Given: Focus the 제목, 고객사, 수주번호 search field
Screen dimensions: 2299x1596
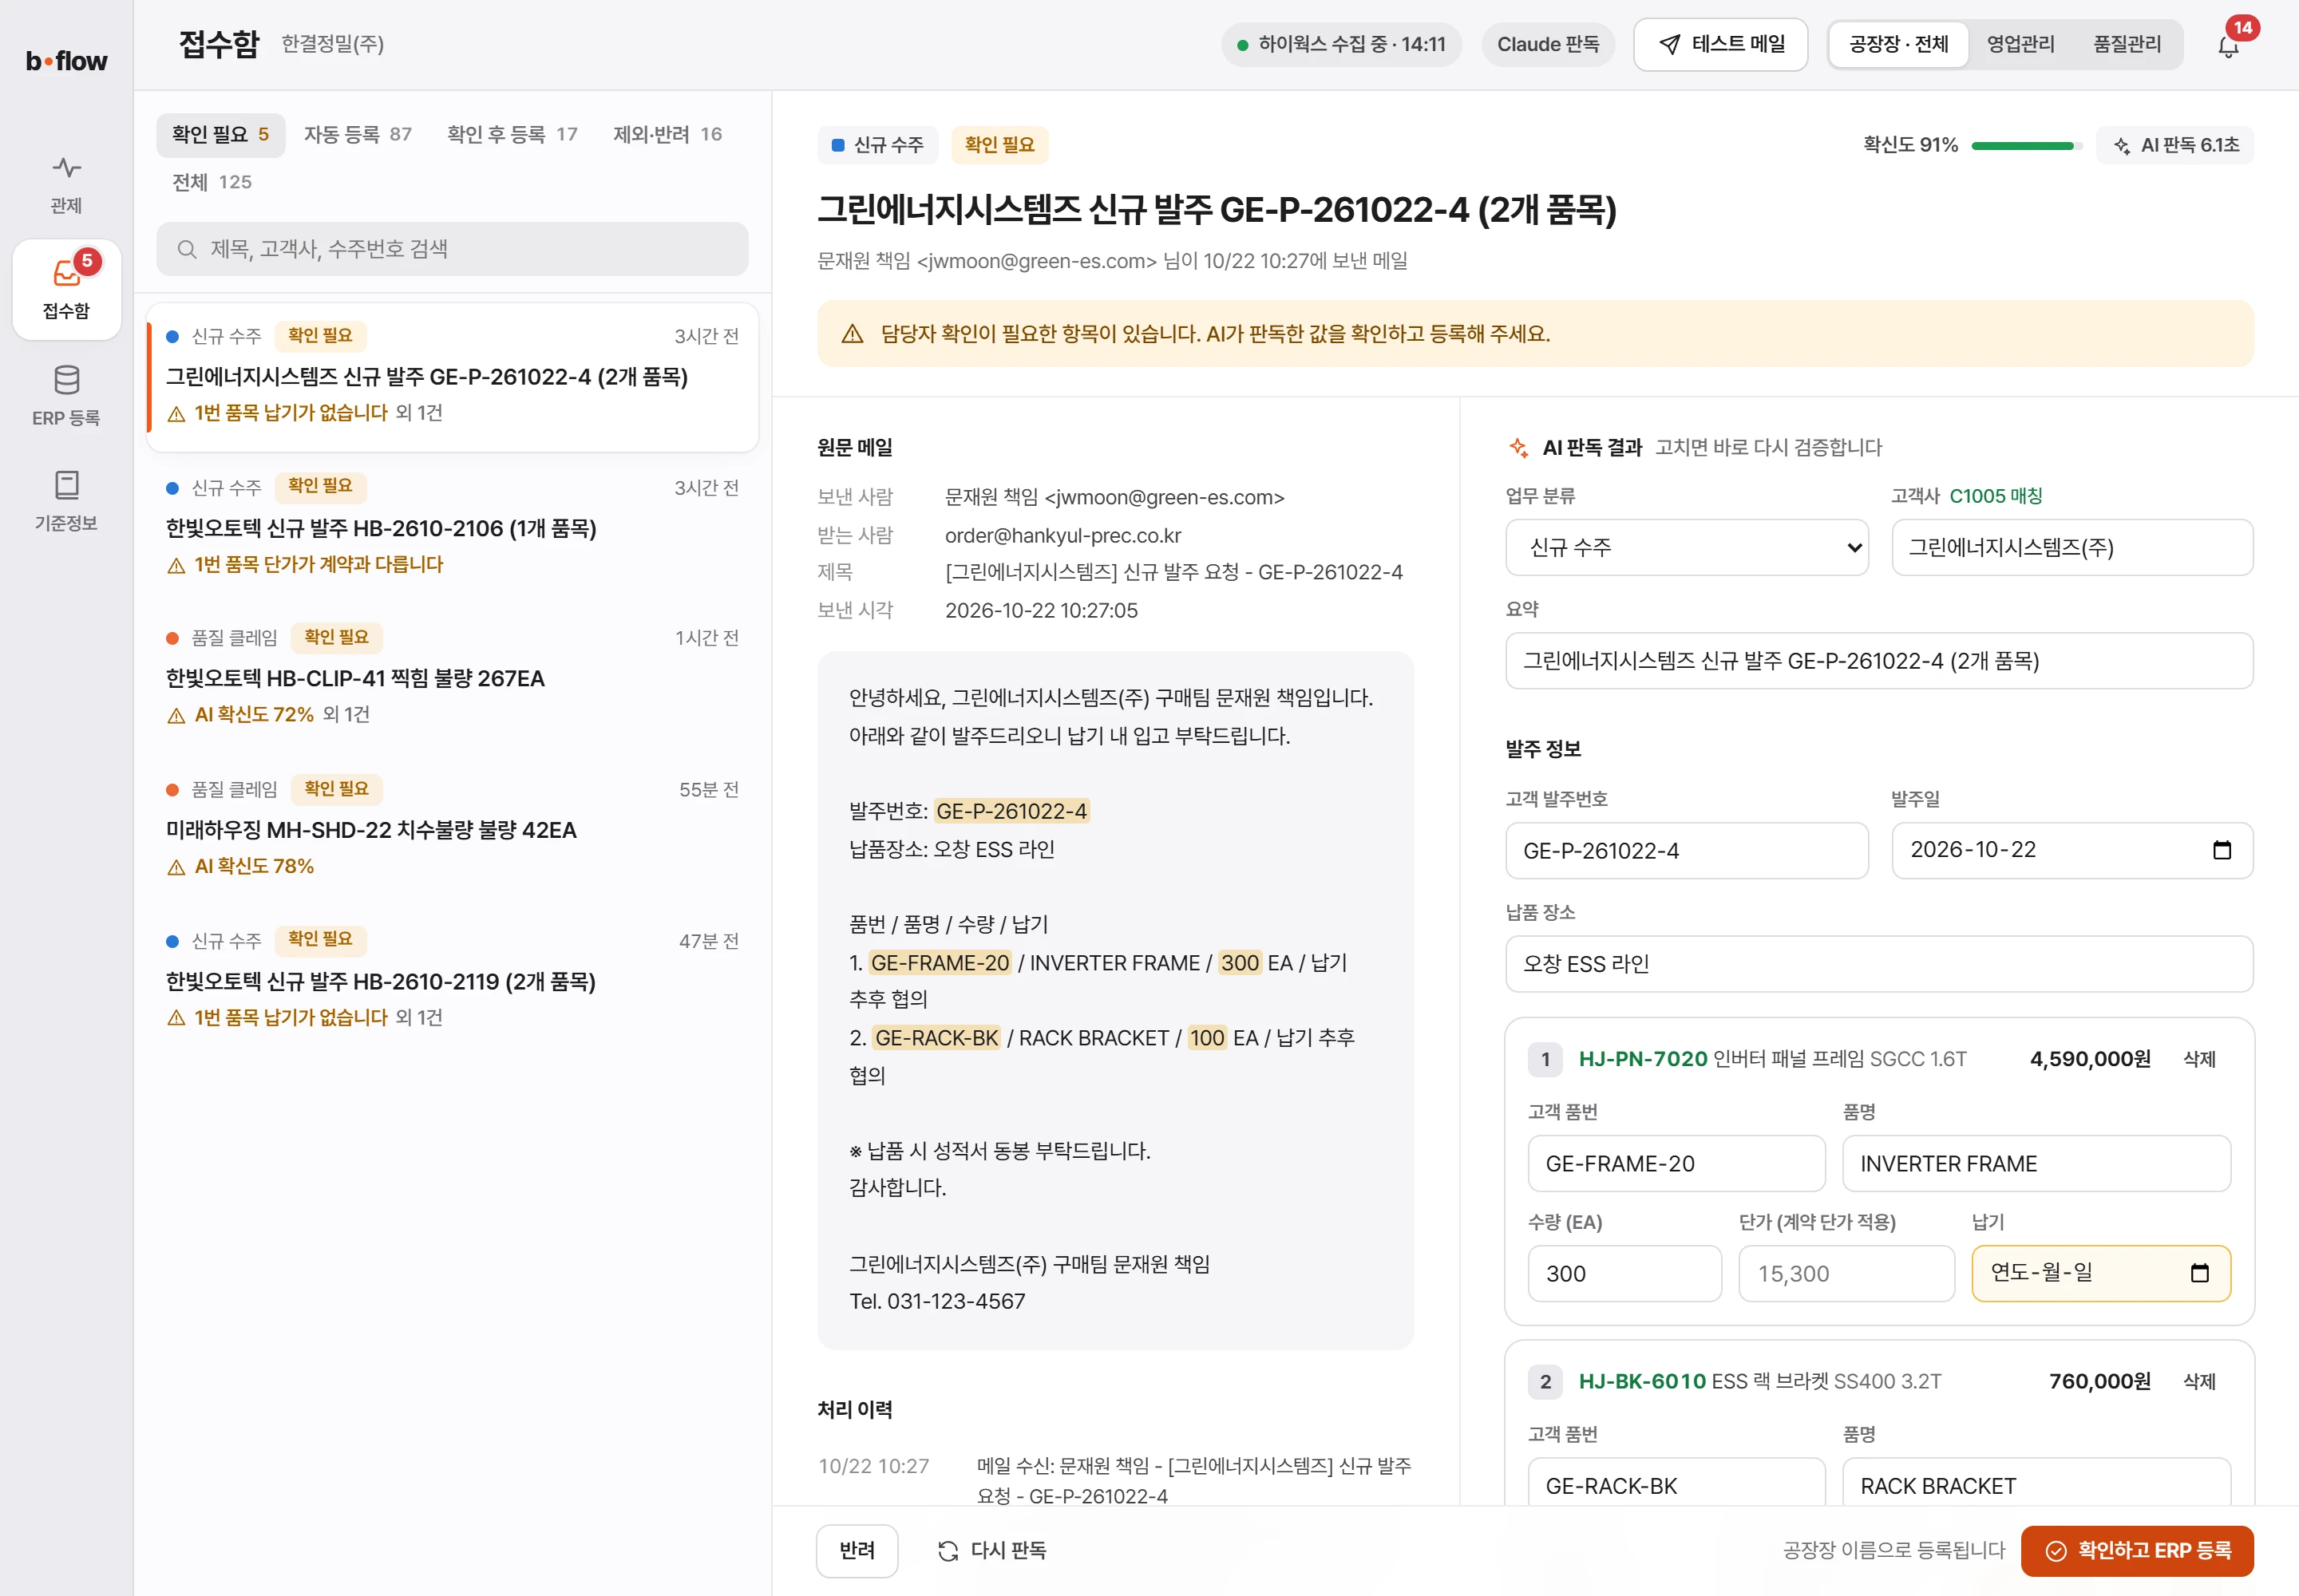Looking at the screenshot, I should tap(452, 249).
